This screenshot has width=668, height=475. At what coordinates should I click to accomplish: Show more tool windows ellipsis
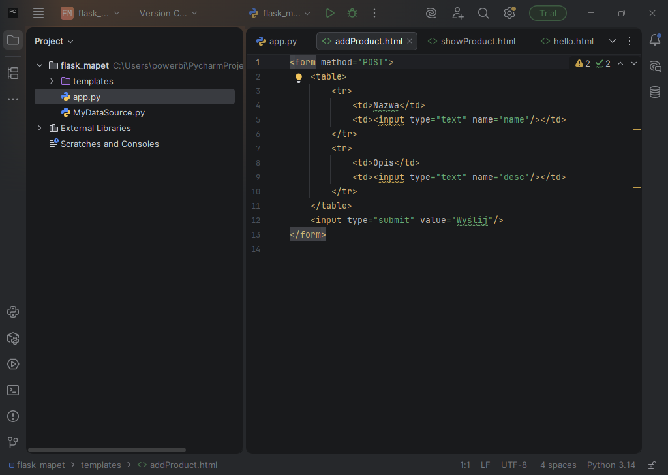(x=13, y=99)
